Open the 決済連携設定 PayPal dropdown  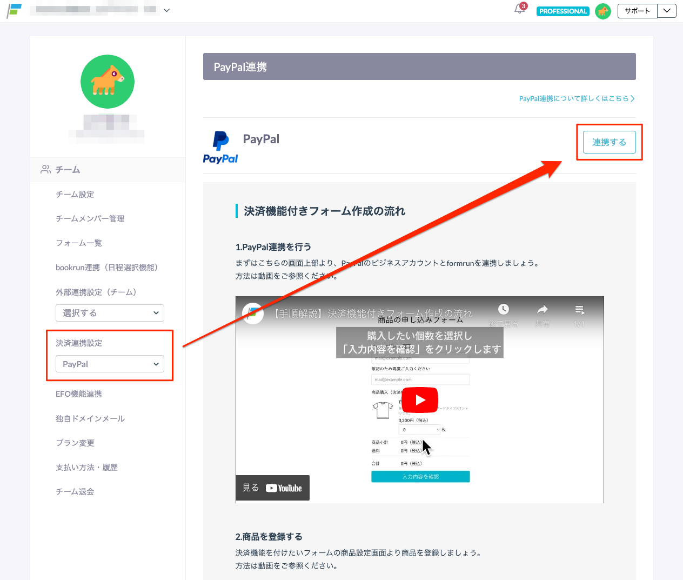110,364
